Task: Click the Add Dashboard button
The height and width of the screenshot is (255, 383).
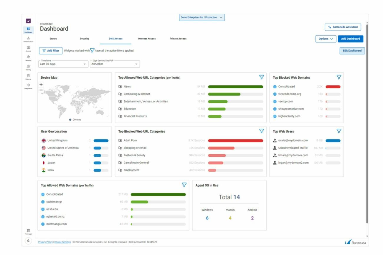Action: (x=350, y=39)
